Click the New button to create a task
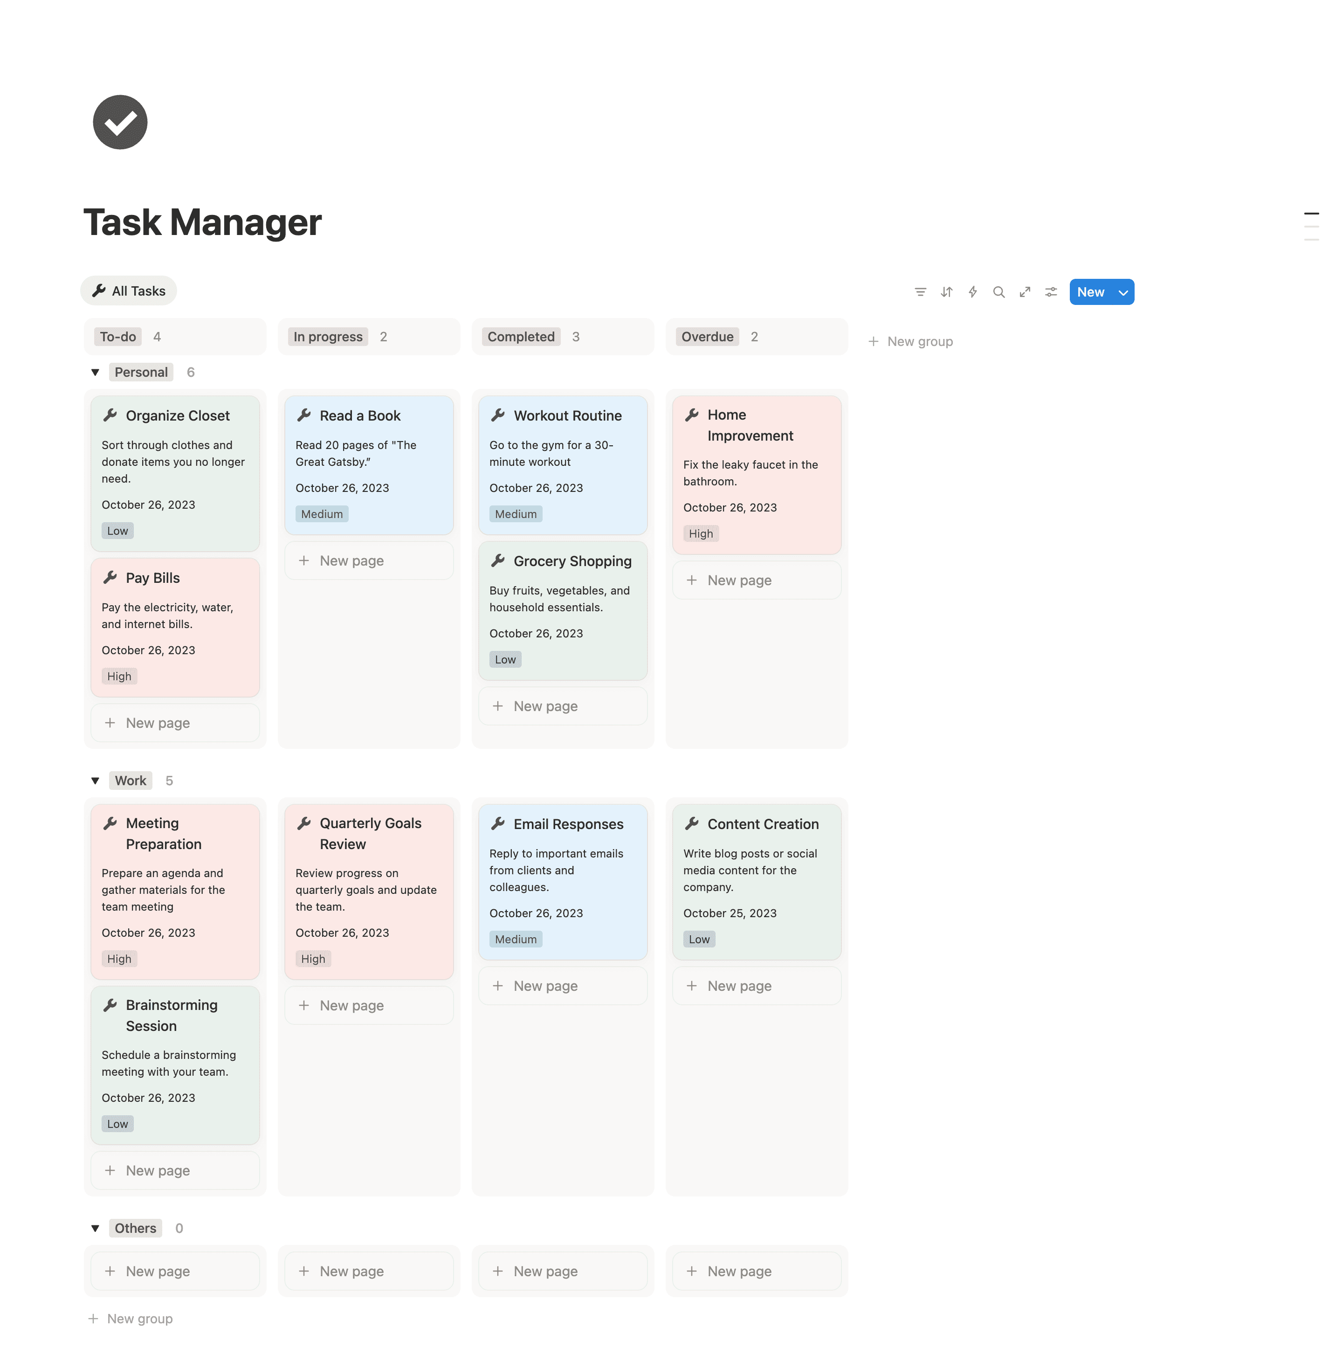 coord(1091,292)
